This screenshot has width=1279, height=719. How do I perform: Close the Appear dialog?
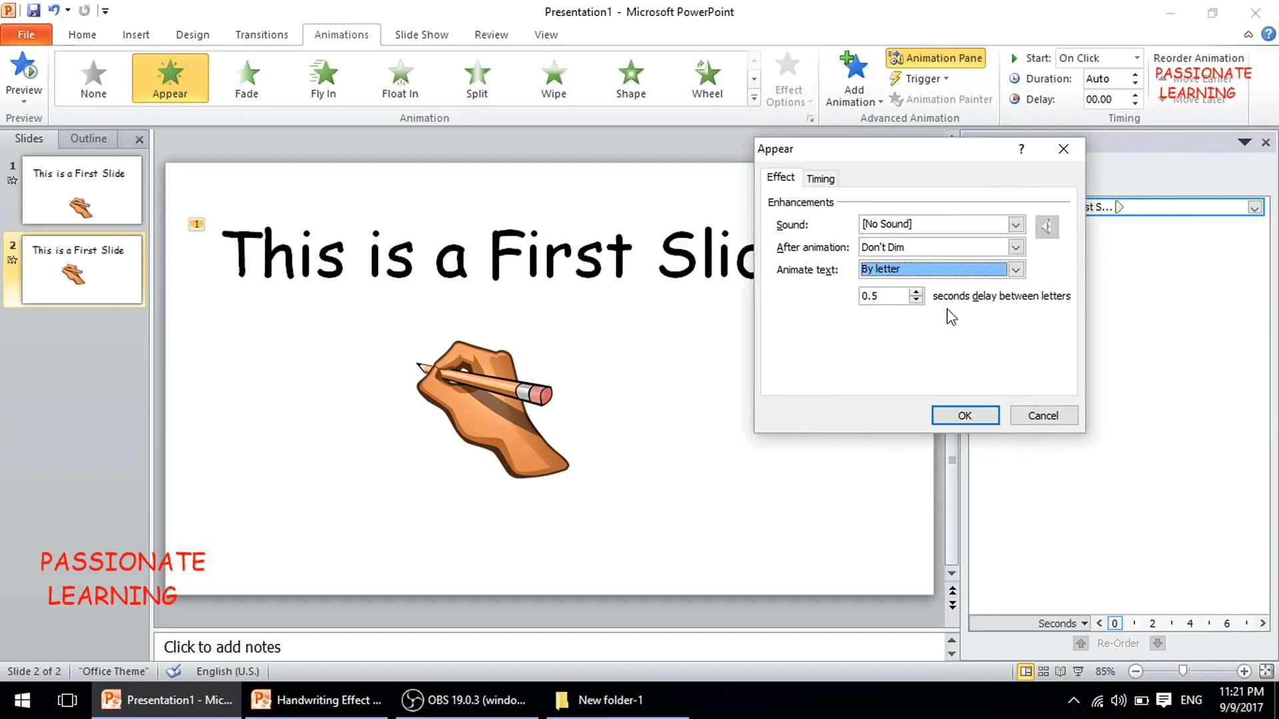(1063, 149)
